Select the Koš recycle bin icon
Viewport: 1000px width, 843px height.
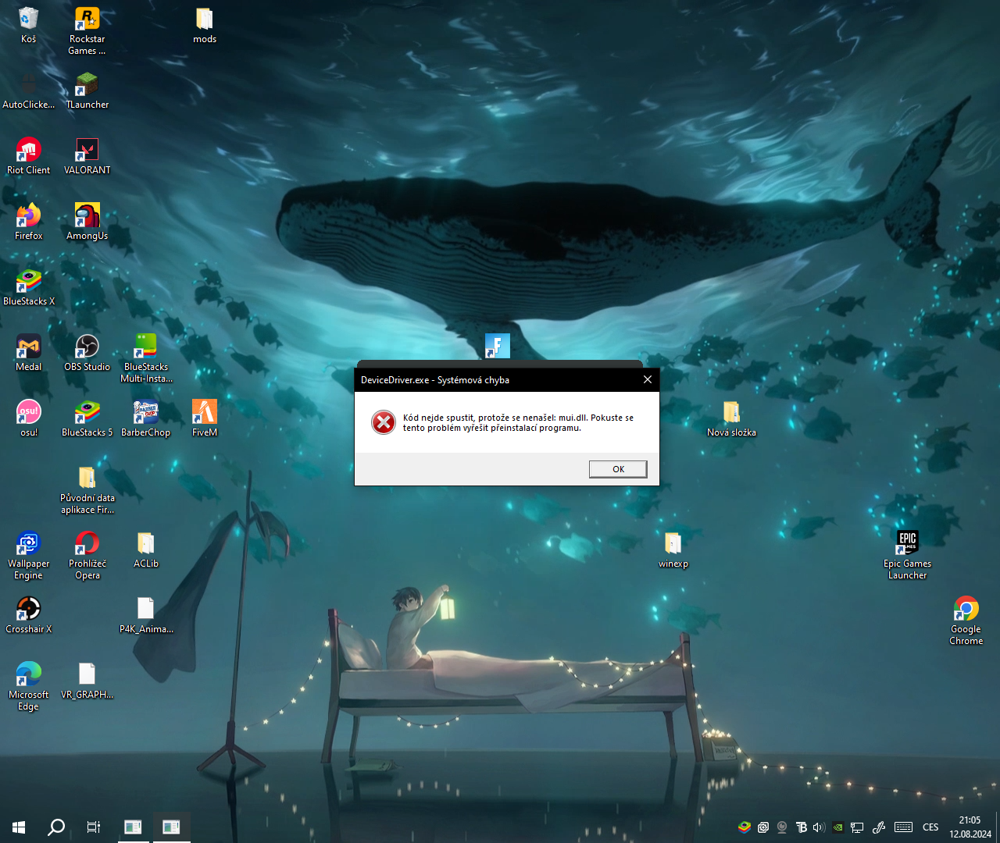(29, 25)
